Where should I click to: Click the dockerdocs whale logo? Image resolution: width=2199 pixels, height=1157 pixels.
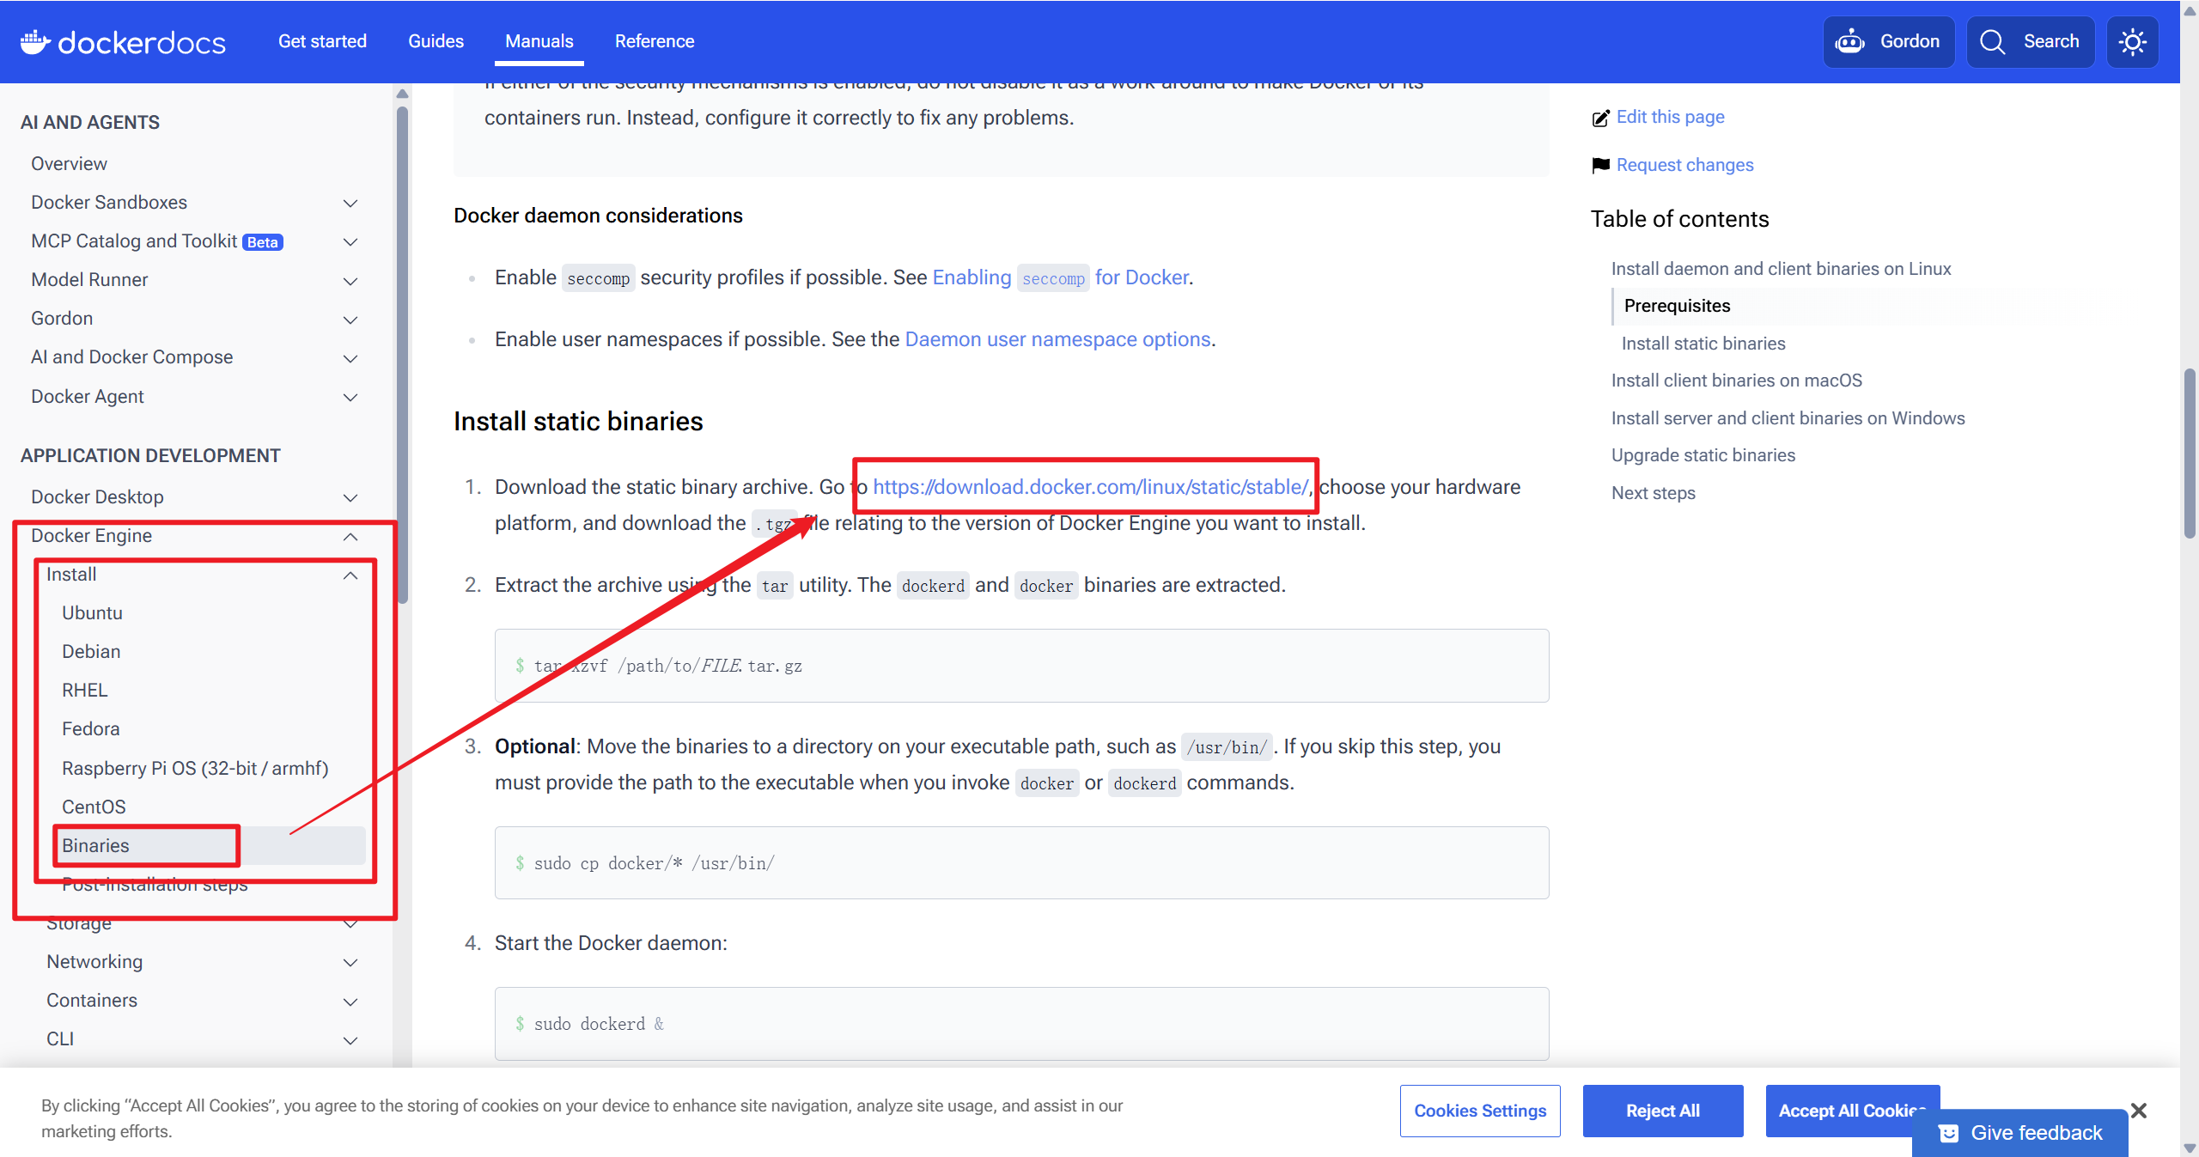(122, 41)
